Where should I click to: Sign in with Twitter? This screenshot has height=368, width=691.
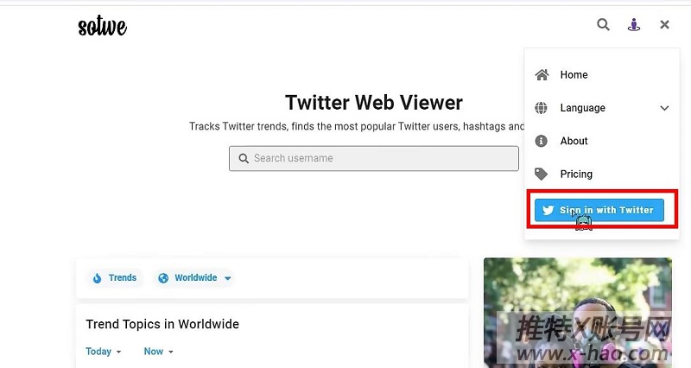(x=599, y=210)
